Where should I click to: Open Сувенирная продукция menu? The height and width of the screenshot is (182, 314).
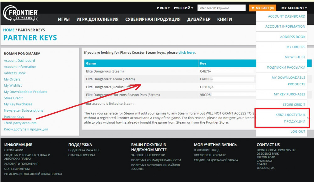coord(153,19)
